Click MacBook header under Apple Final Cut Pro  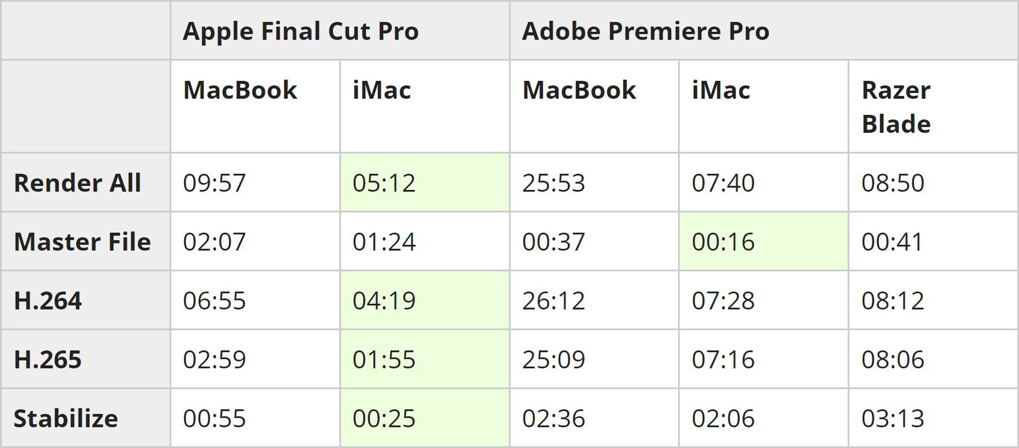tap(240, 90)
